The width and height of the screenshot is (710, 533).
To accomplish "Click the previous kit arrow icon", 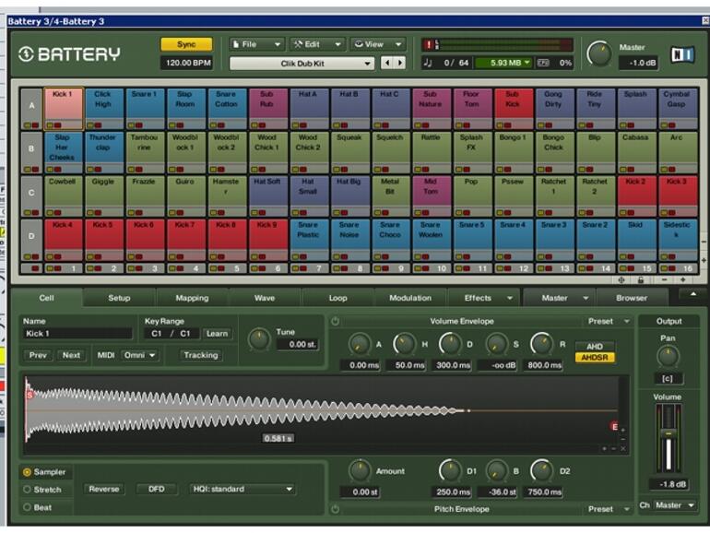I will click(x=387, y=63).
